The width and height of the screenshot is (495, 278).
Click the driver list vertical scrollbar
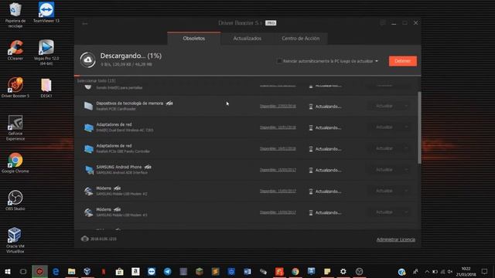(419, 127)
